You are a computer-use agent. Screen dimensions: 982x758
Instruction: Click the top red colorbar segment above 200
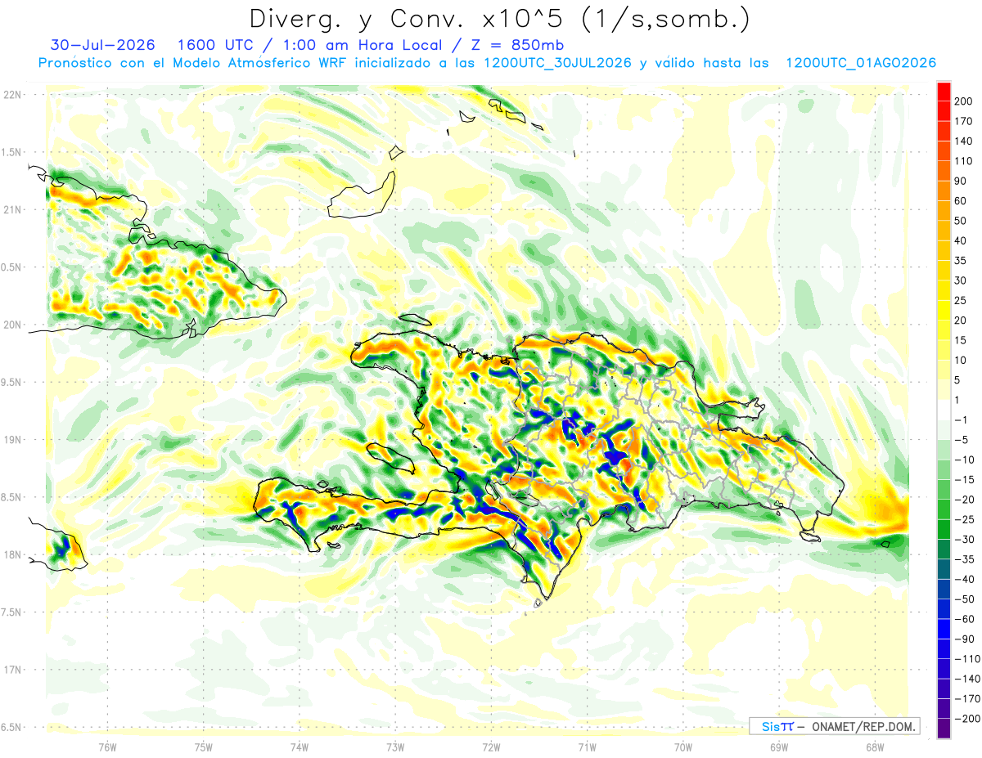click(x=944, y=92)
